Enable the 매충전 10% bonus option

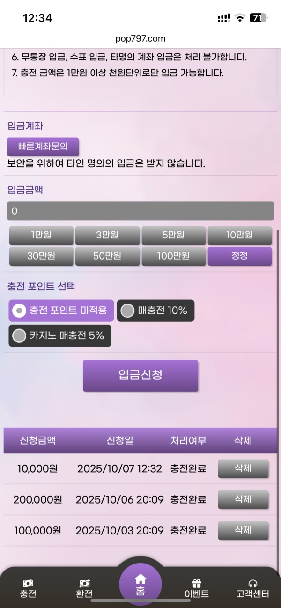155,311
